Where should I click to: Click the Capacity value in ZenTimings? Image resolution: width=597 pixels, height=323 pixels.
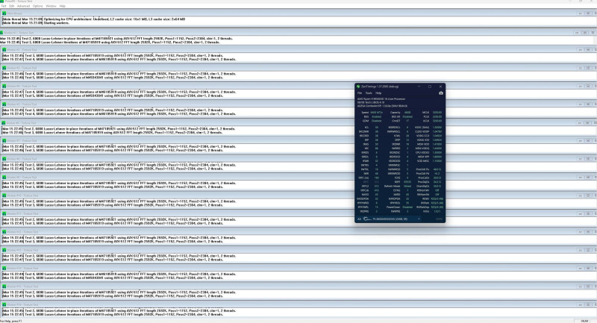point(407,113)
